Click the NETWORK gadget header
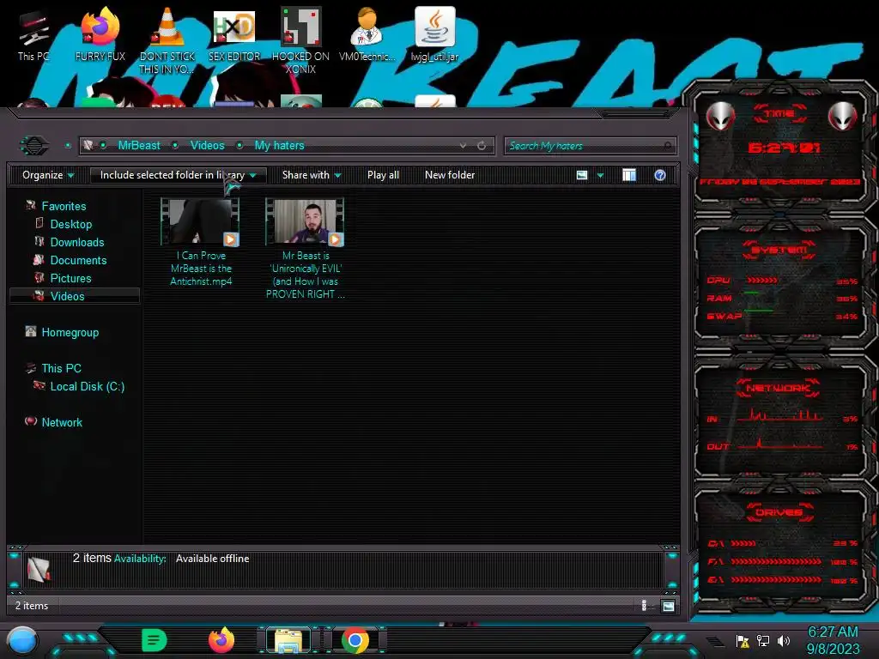This screenshot has height=659, width=879. click(778, 388)
